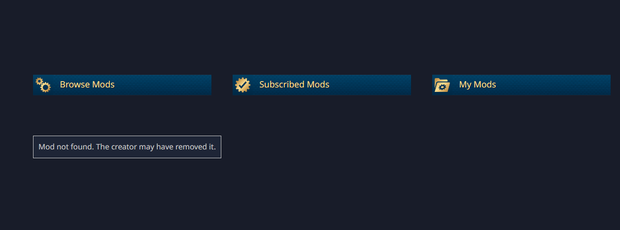Image resolution: width=620 pixels, height=230 pixels.
Task: Click the double gears Browse Mods icon
Action: pyautogui.click(x=43, y=85)
